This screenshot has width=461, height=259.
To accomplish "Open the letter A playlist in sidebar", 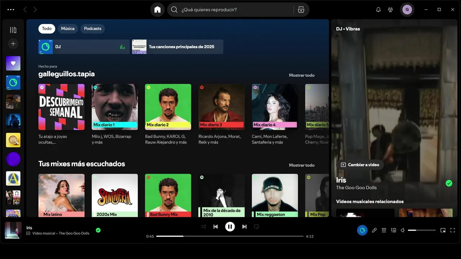I will [13, 178].
